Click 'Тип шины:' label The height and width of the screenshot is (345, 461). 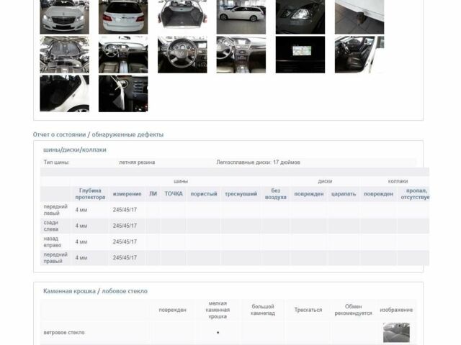tap(56, 162)
